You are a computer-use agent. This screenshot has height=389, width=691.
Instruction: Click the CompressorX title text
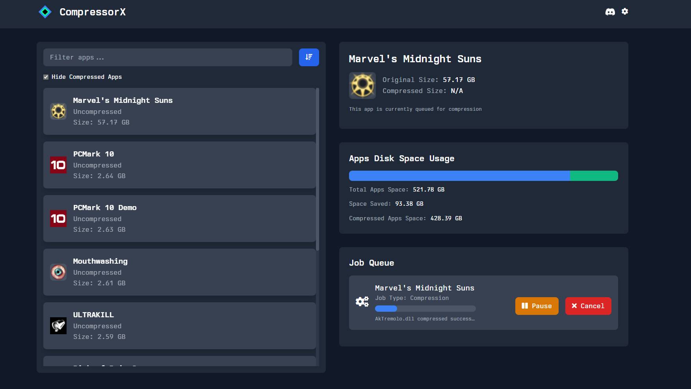pos(93,12)
